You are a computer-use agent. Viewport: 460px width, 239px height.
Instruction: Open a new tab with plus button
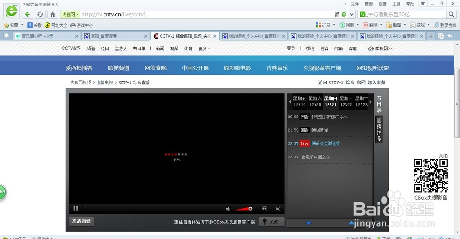pyautogui.click(x=431, y=36)
